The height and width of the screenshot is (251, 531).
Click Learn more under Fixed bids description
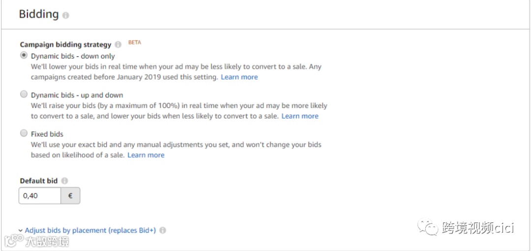(x=146, y=155)
